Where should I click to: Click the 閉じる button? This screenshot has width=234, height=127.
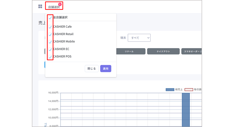coord(91,69)
